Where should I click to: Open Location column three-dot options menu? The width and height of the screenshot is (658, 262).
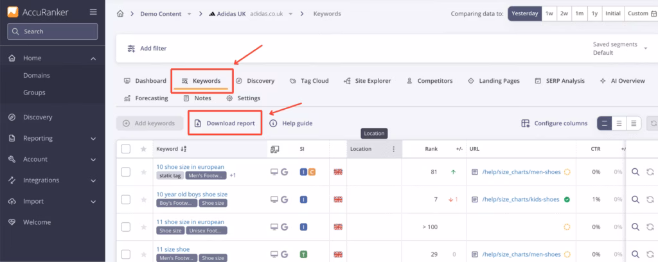393,149
